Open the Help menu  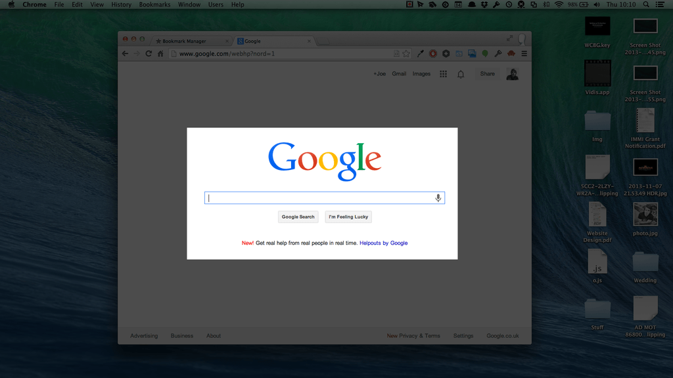pos(237,5)
